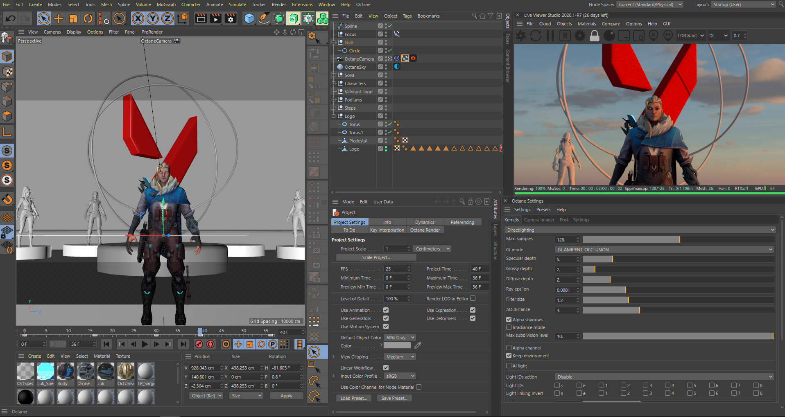Pause the Octane Live Viewer render

tap(550, 36)
